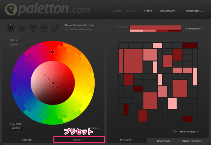The width and height of the screenshot is (211, 145).
Task: Click the opposite hue link
Action: point(14,45)
